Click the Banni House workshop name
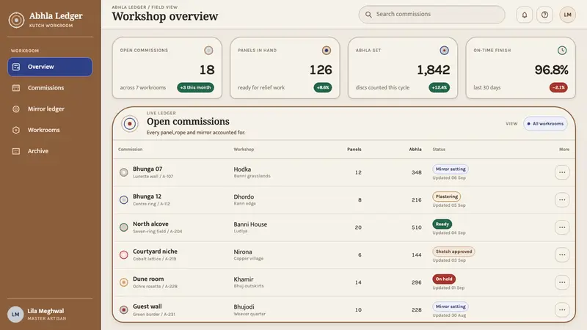This screenshot has width=587, height=330. (x=250, y=224)
